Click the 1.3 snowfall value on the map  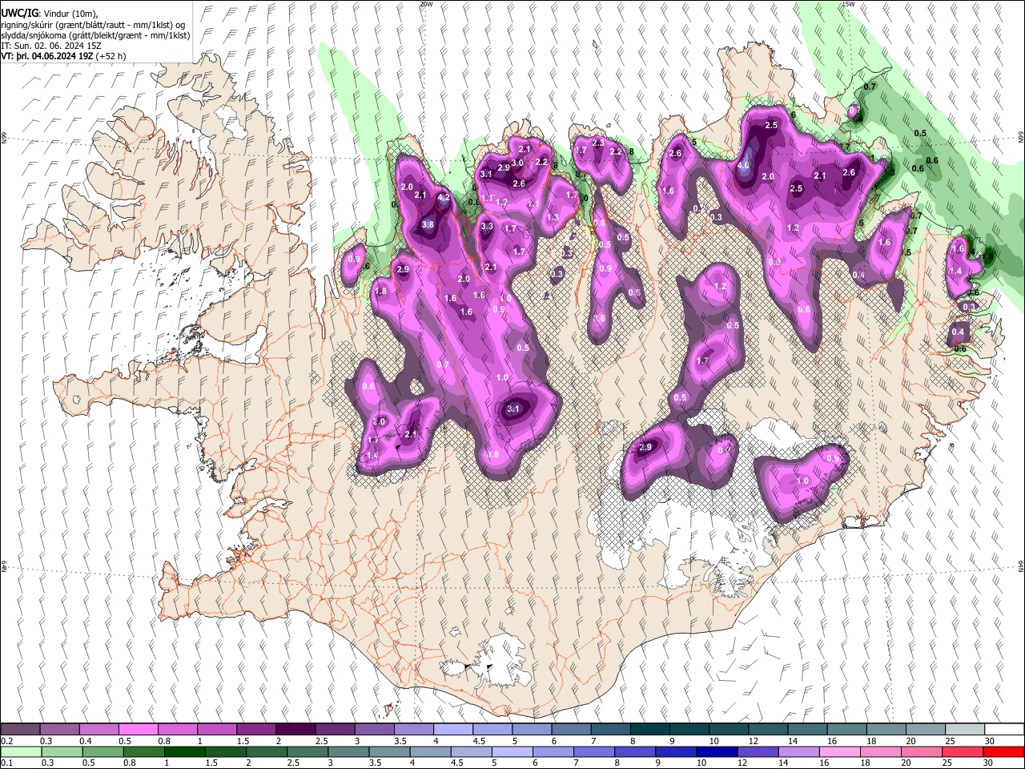point(553,218)
